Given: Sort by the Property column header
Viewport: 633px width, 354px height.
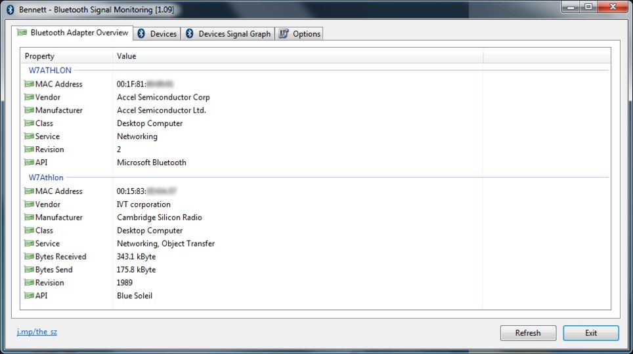Looking at the screenshot, I should tap(66, 56).
